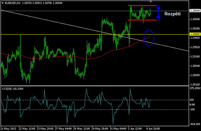The height and width of the screenshot is (131, 201).
Task: Click the 1.30200 price axis value
Action: (195, 29)
